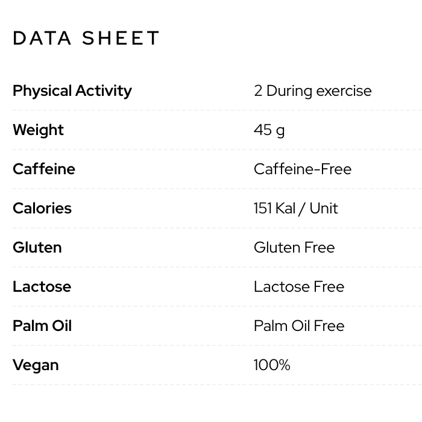This screenshot has width=422, height=422.
Task: Click the dashed divider under Physical Activity
Action: coord(217,110)
